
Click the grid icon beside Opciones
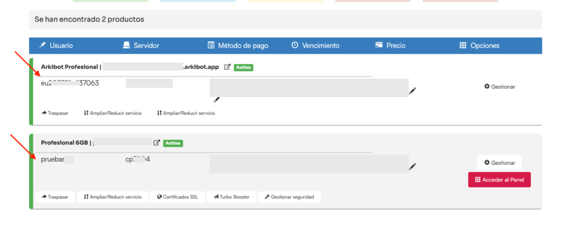(x=463, y=45)
